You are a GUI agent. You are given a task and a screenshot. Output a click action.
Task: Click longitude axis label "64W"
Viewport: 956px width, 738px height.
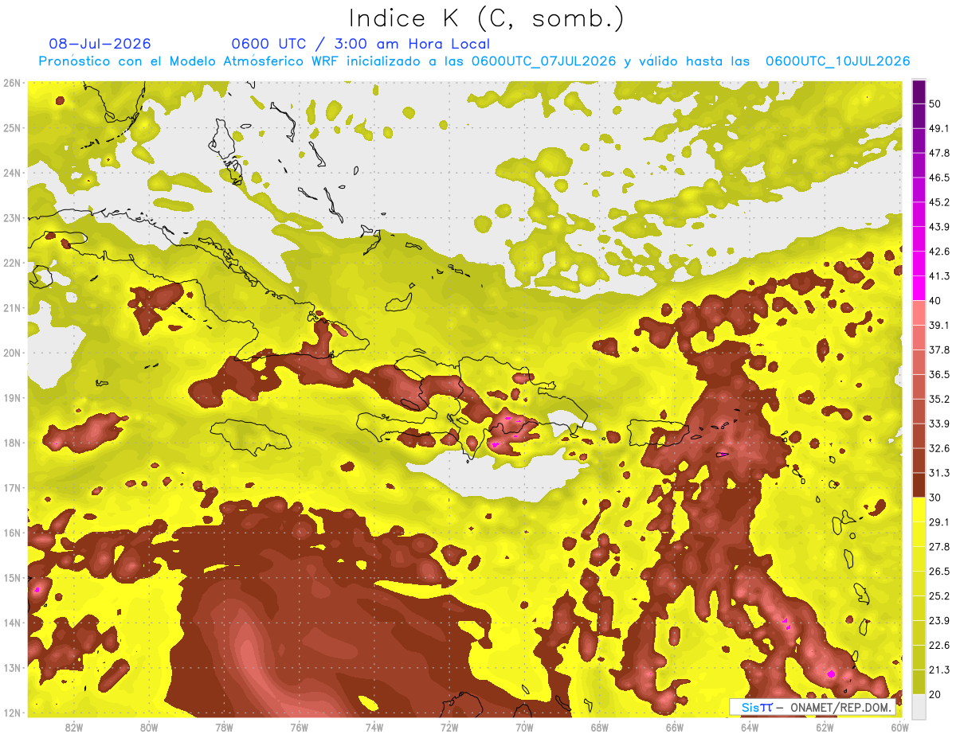750,726
